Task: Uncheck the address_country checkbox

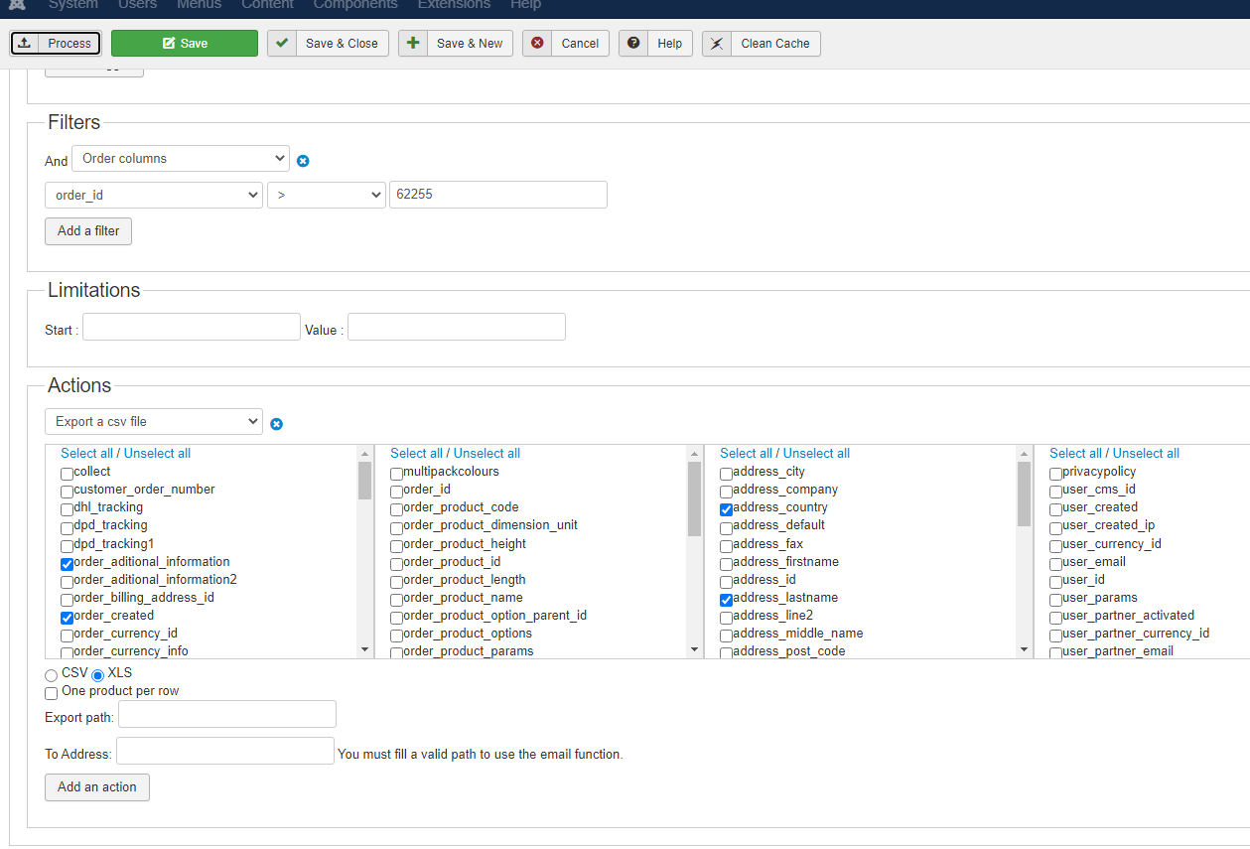Action: [x=726, y=508]
